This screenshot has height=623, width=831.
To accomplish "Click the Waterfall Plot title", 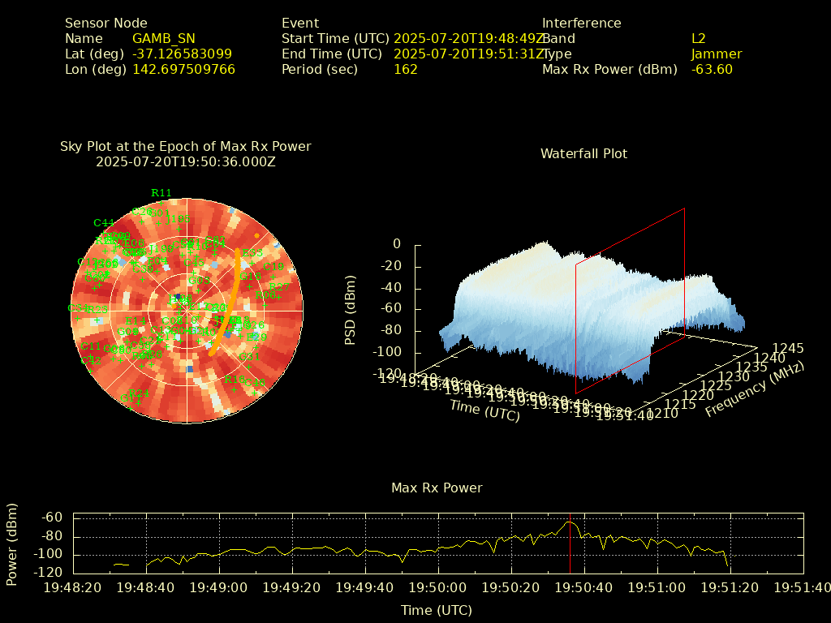I will [x=583, y=153].
